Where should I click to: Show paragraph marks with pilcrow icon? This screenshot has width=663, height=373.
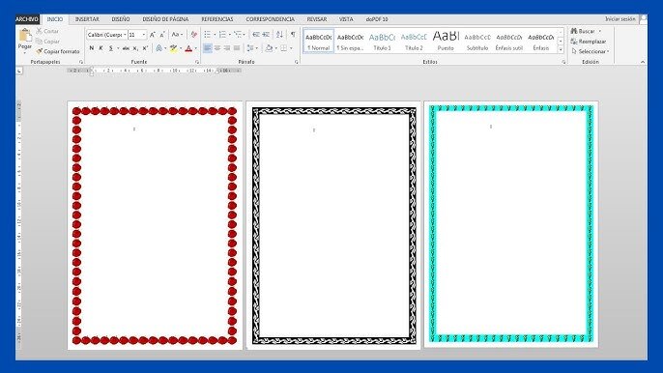click(x=293, y=34)
